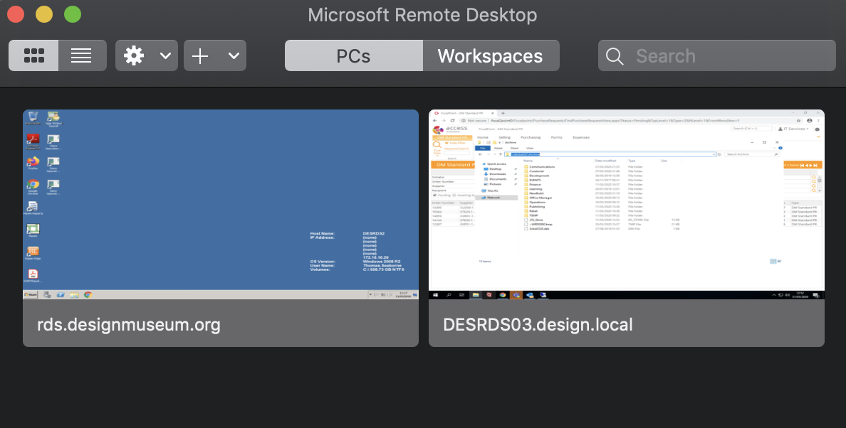Click the plus icon to add connection

[x=200, y=55]
